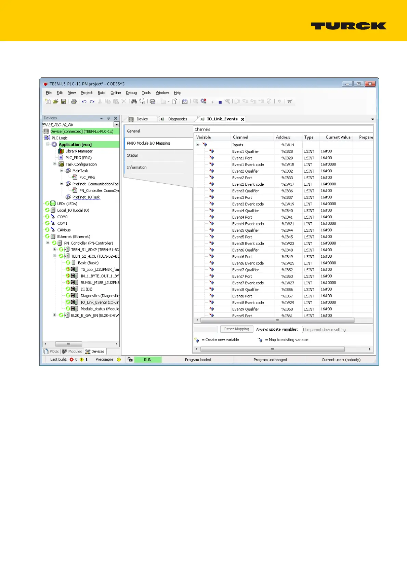The width and height of the screenshot is (407, 577).
Task: Open the Debug menu
Action: (x=131, y=93)
